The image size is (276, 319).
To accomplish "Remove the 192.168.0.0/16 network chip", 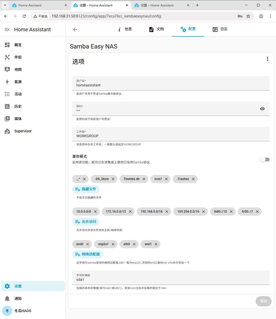I will (x=167, y=212).
